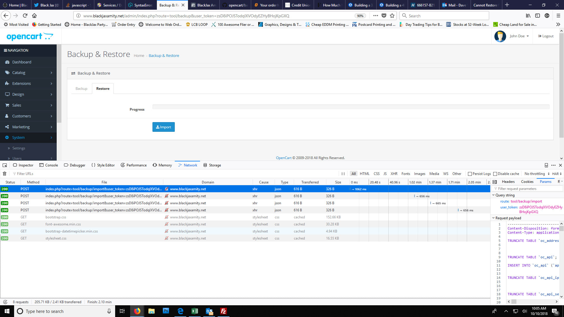Filter requests by XHR type
The height and width of the screenshot is (317, 564).
(394, 174)
